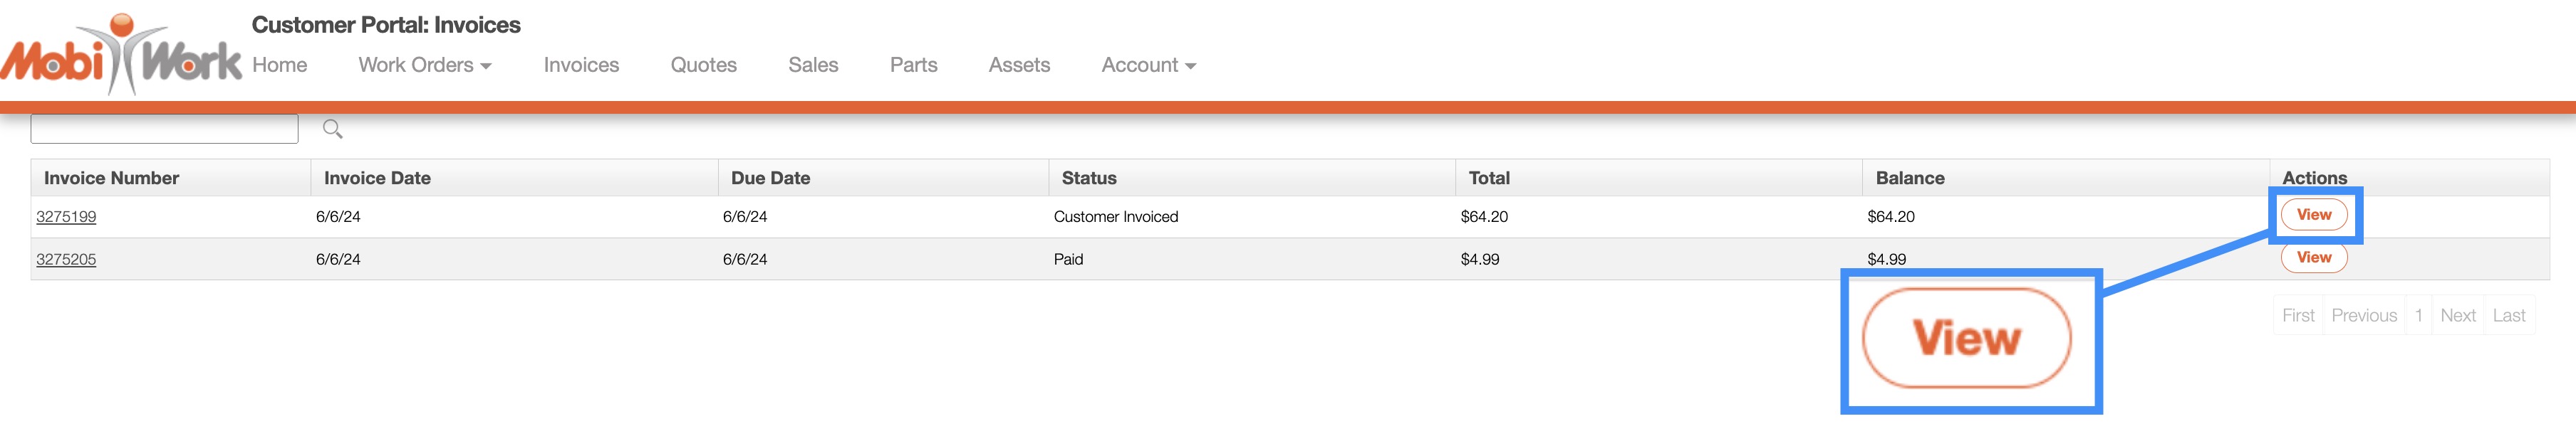Screen dimensions: 2576x441
Task: Open the Sales menu item
Action: 812,65
